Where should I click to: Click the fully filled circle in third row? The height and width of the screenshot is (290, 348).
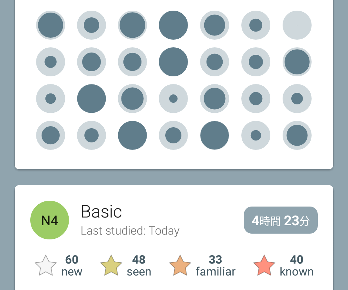coord(92,99)
